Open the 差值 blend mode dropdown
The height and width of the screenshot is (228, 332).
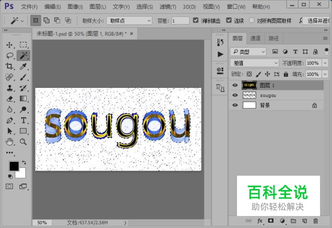(254, 63)
